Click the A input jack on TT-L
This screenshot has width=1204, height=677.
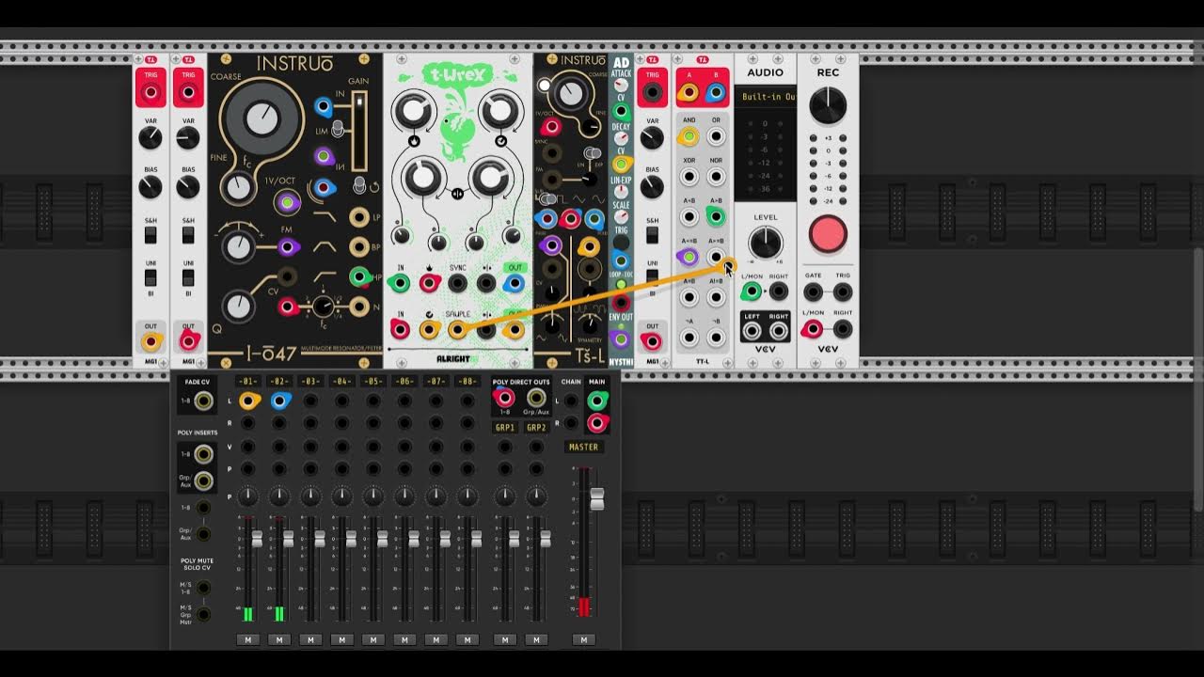click(689, 92)
